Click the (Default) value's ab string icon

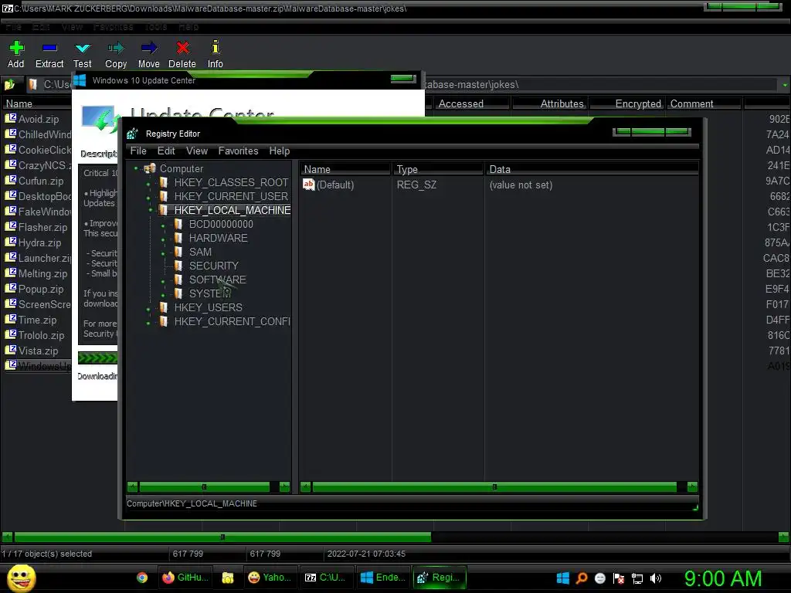tap(308, 185)
